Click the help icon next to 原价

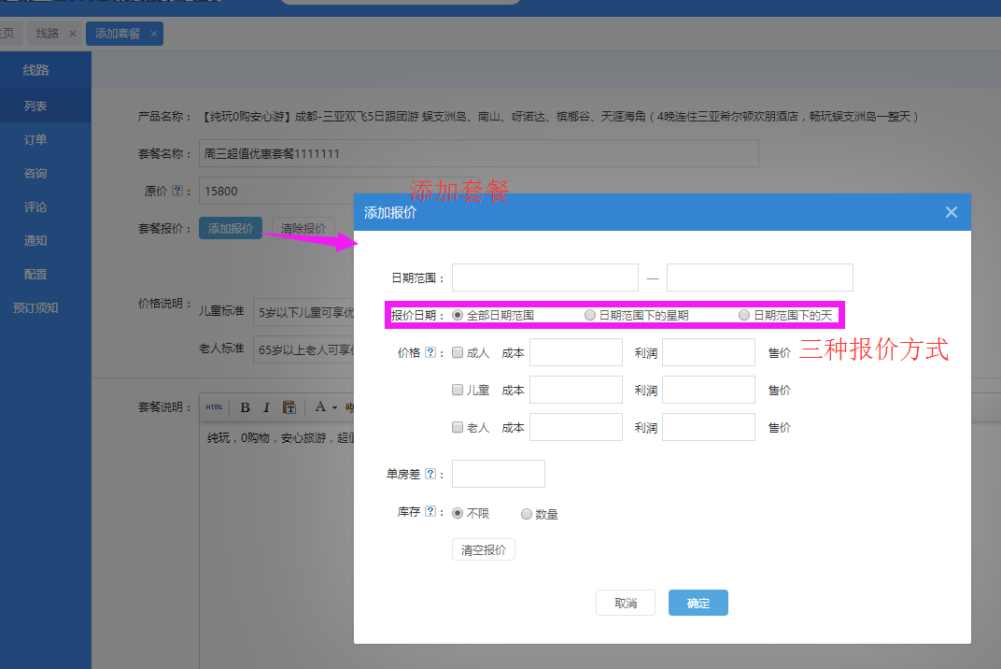177,191
